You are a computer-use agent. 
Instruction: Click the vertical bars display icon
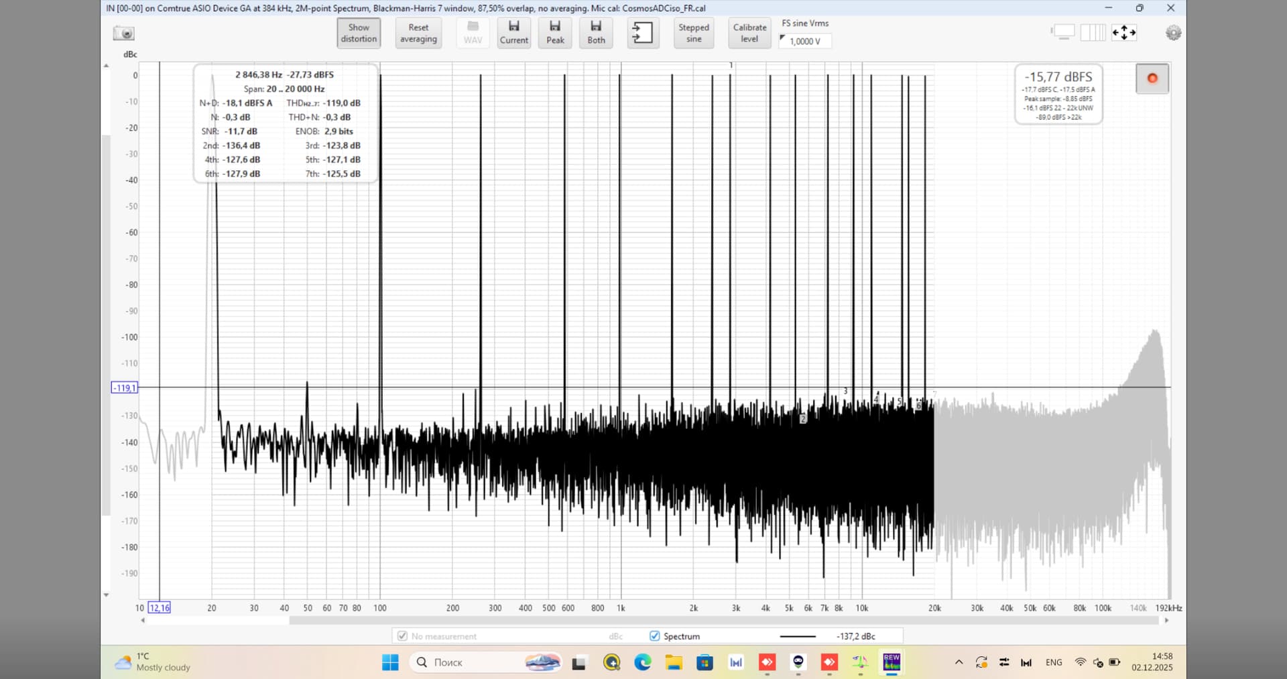coord(1093,32)
